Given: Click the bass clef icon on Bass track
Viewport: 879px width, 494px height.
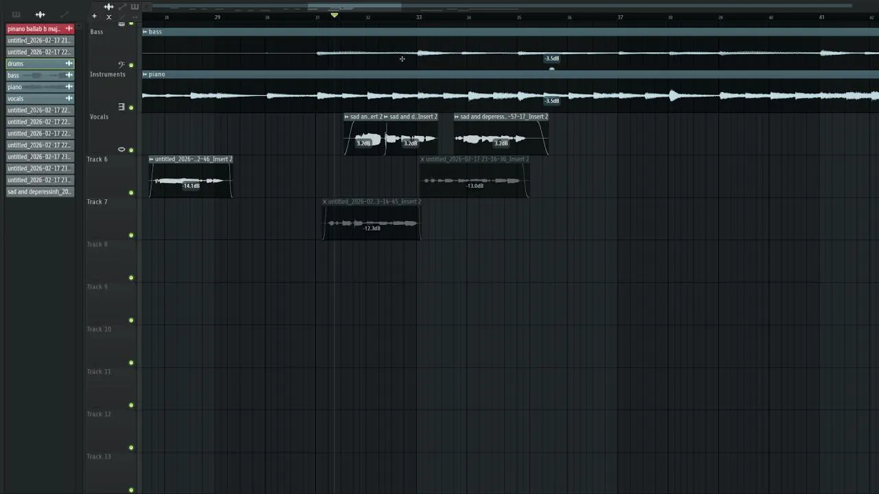Looking at the screenshot, I should [122, 64].
